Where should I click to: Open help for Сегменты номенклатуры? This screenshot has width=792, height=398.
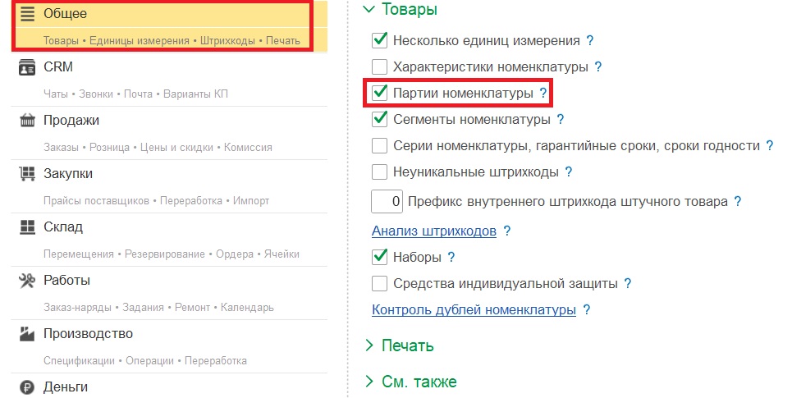pos(561,119)
